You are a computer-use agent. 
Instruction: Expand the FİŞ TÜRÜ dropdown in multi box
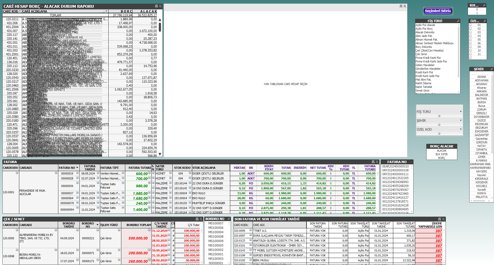[460, 112]
